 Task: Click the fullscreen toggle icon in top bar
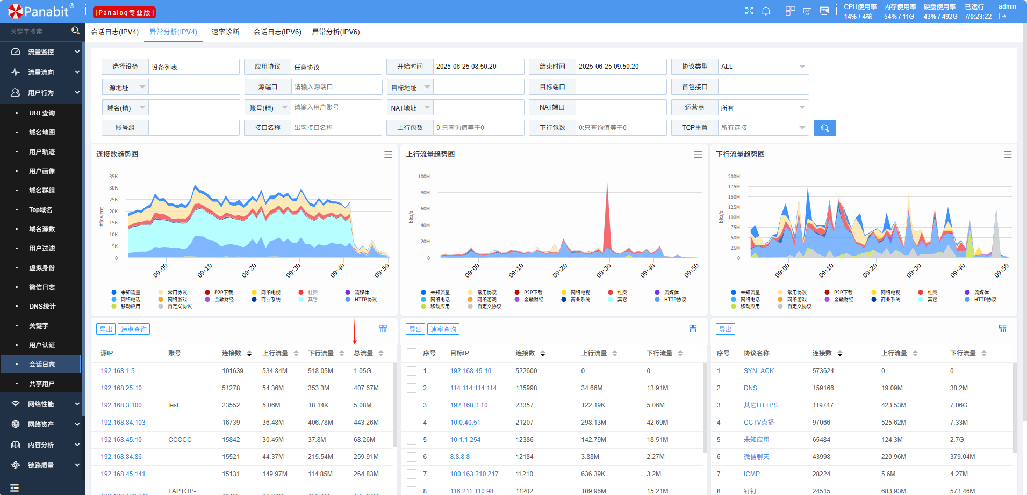pos(749,11)
